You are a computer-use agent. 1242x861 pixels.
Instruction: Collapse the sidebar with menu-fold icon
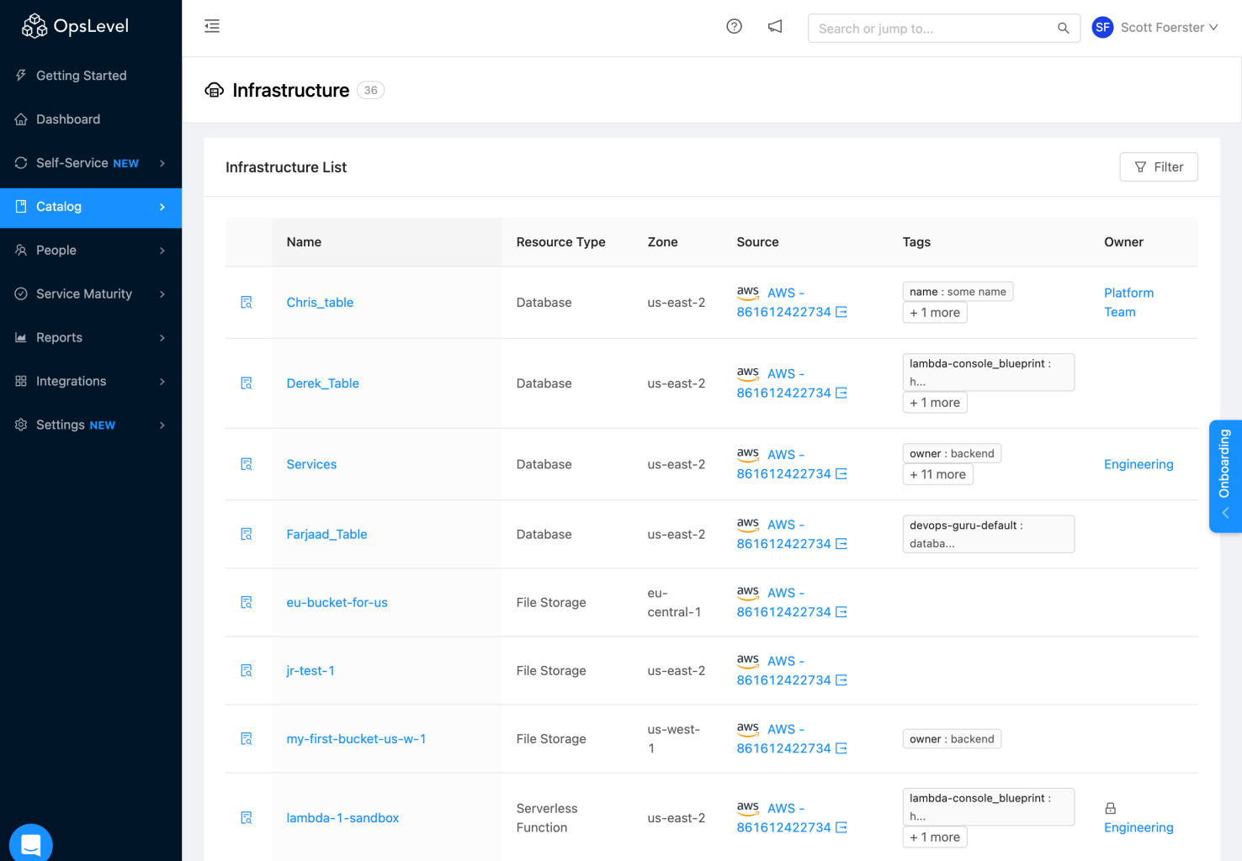(x=212, y=26)
